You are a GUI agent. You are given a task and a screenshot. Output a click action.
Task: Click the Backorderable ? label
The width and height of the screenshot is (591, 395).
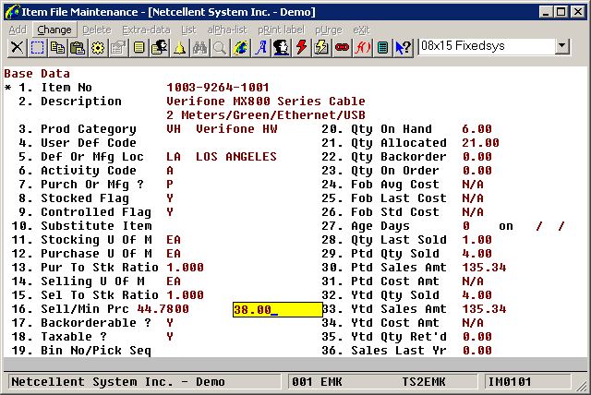click(96, 323)
